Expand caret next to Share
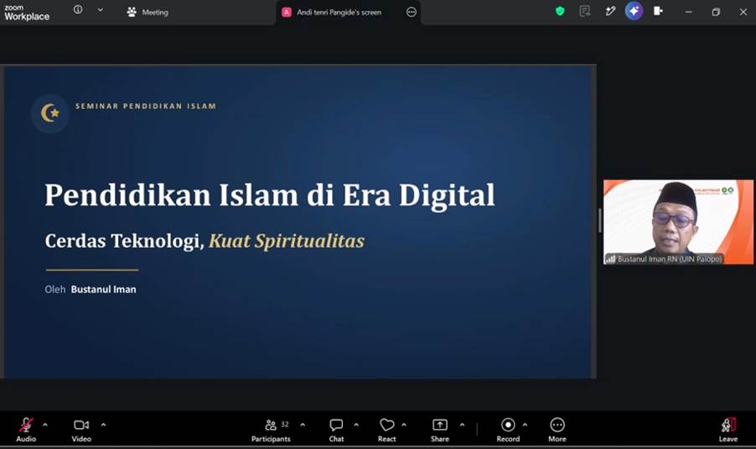756x449 pixels. (462, 425)
